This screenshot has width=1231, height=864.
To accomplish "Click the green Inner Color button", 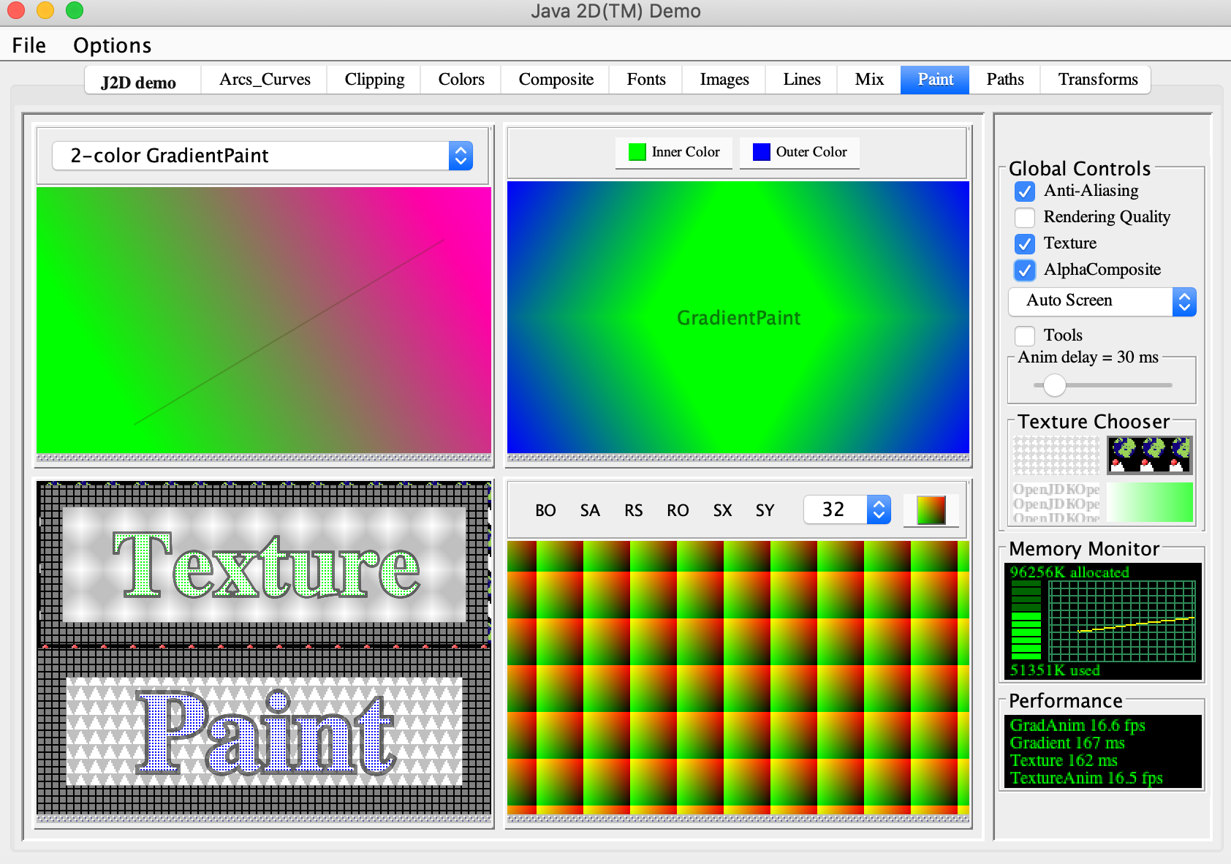I will tap(674, 152).
